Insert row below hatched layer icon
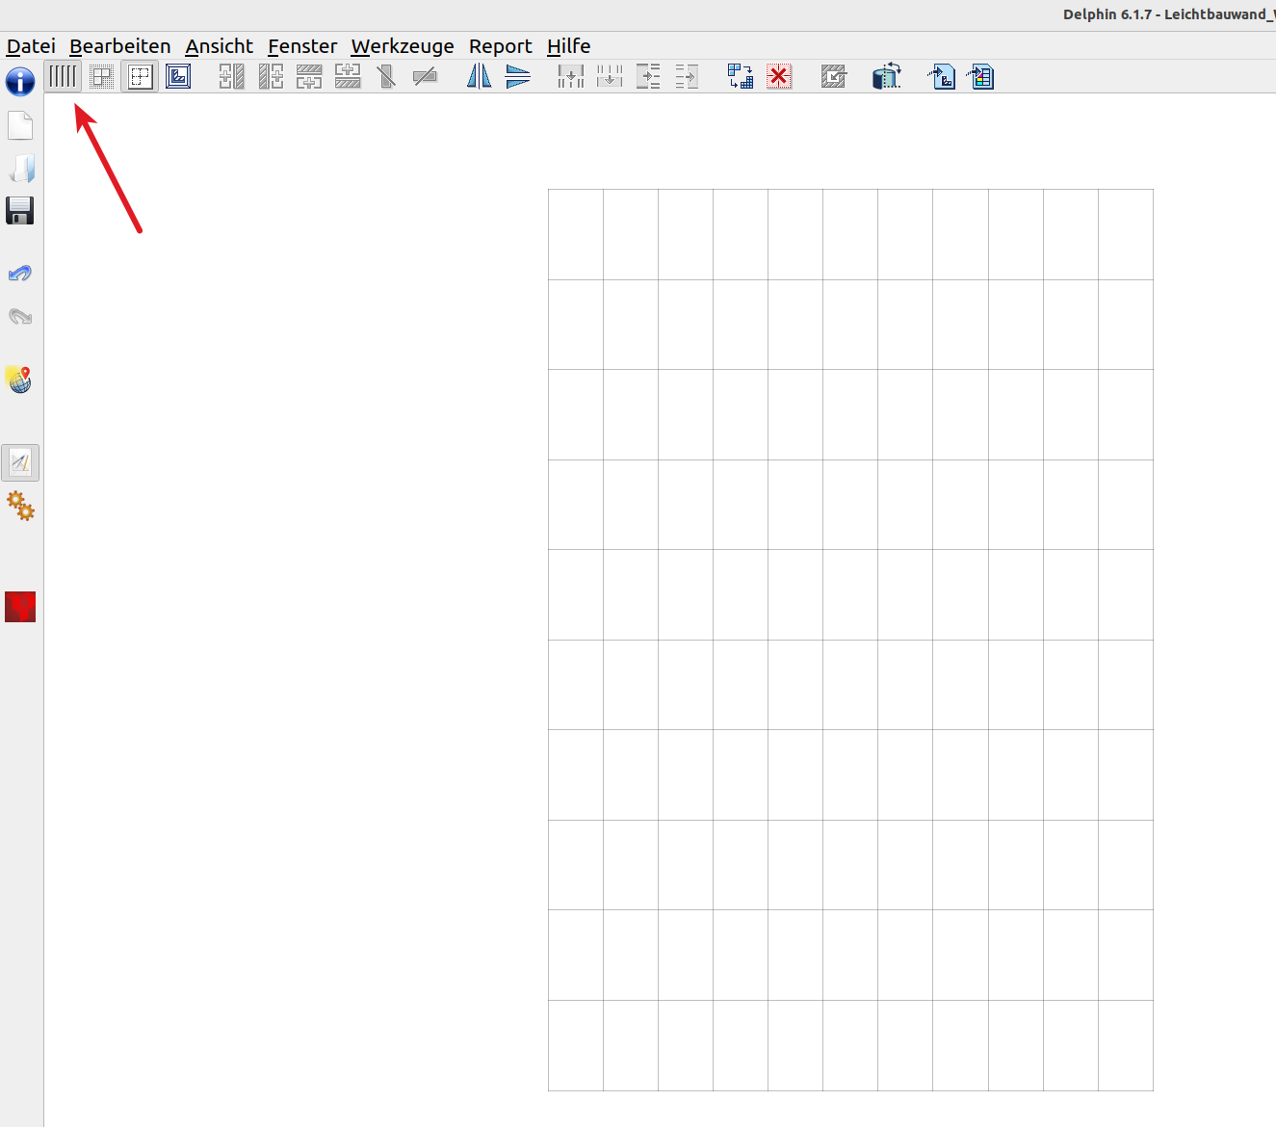Viewport: 1276px width, 1127px height. pos(309,76)
